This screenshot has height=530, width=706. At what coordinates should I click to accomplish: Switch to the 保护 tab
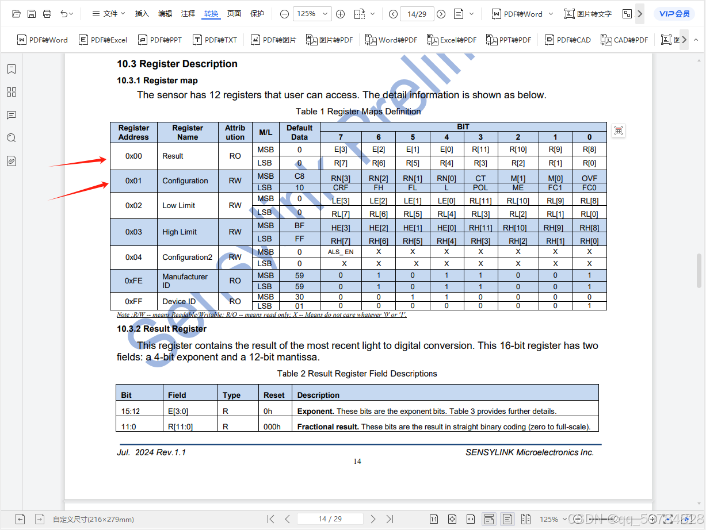257,14
